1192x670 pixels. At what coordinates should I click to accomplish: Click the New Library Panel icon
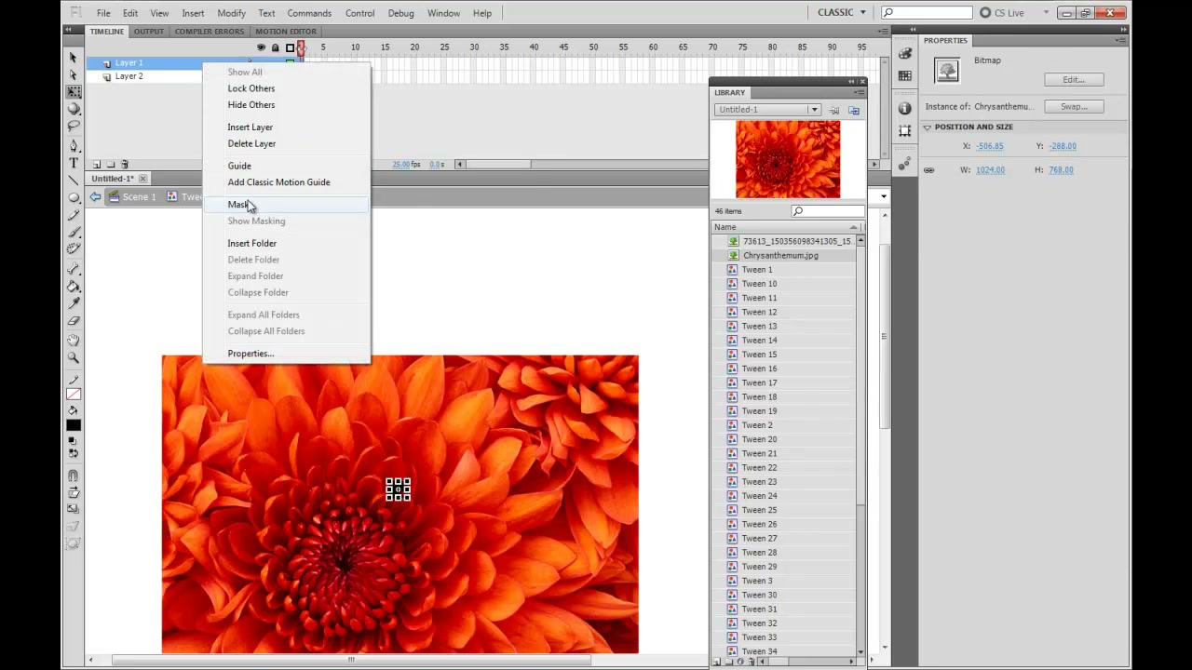[x=854, y=110]
